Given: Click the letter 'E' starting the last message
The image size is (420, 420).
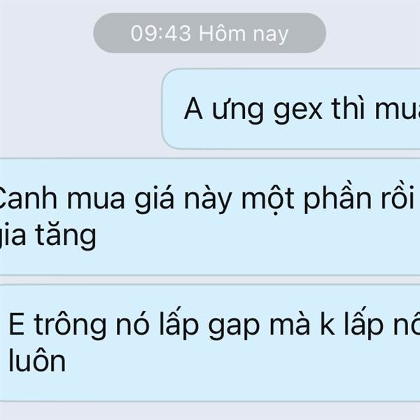Looking at the screenshot, I should (17, 323).
